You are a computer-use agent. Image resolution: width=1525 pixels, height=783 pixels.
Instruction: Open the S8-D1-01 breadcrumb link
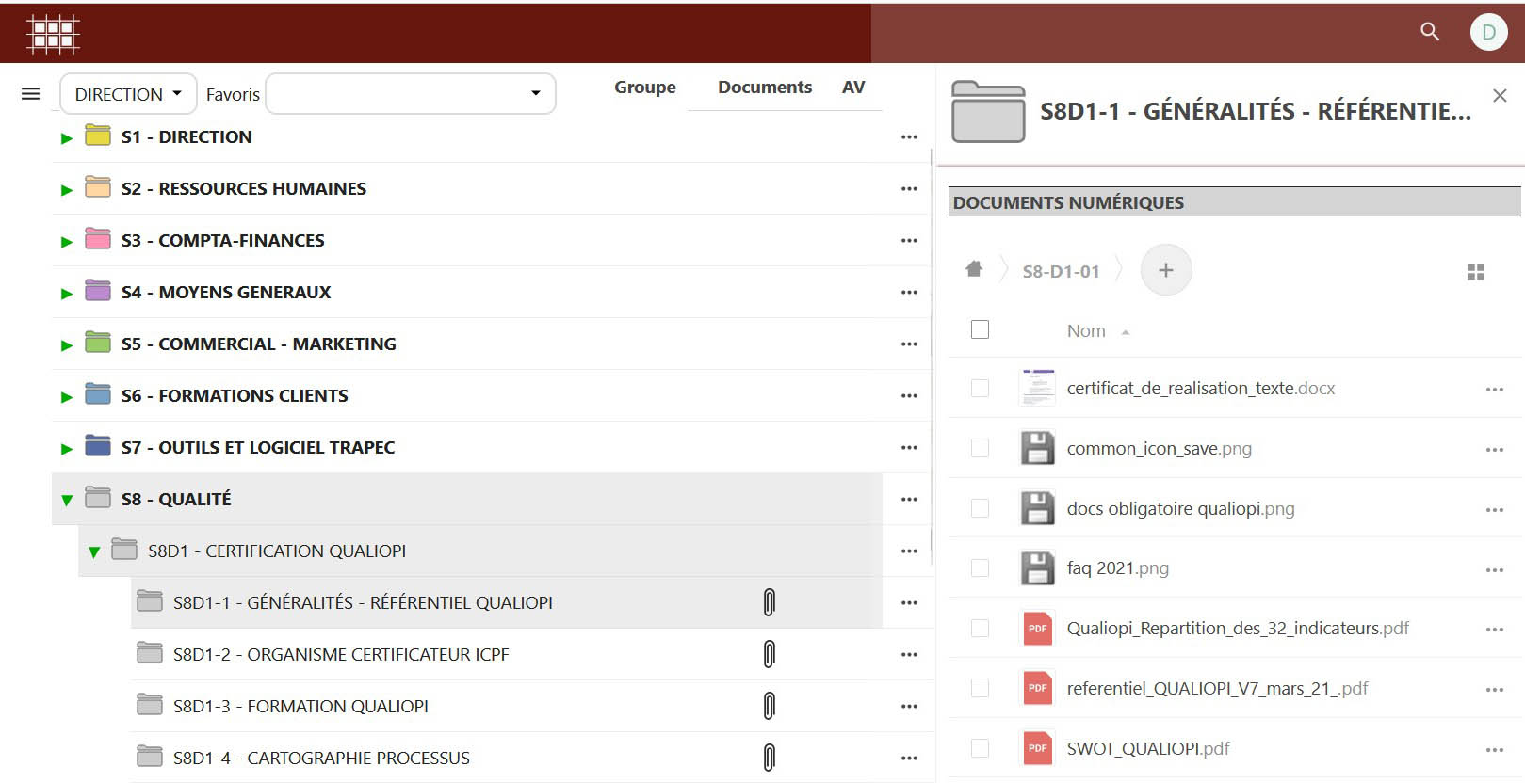[1062, 271]
